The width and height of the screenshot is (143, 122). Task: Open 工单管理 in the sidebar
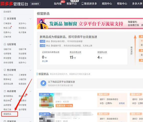click(x=22, y=75)
